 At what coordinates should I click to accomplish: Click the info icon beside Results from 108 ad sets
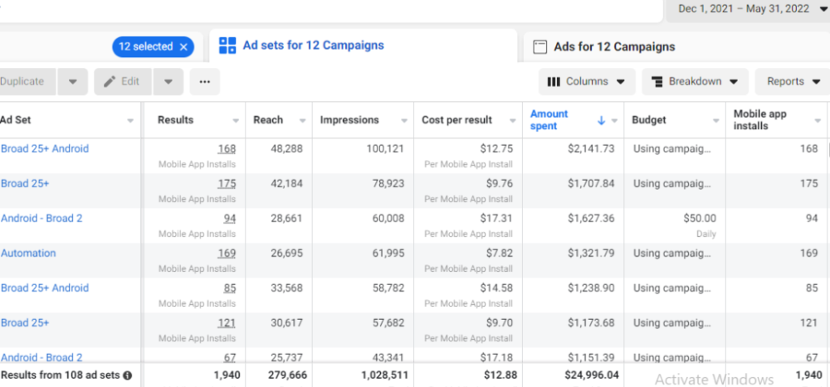tap(128, 376)
